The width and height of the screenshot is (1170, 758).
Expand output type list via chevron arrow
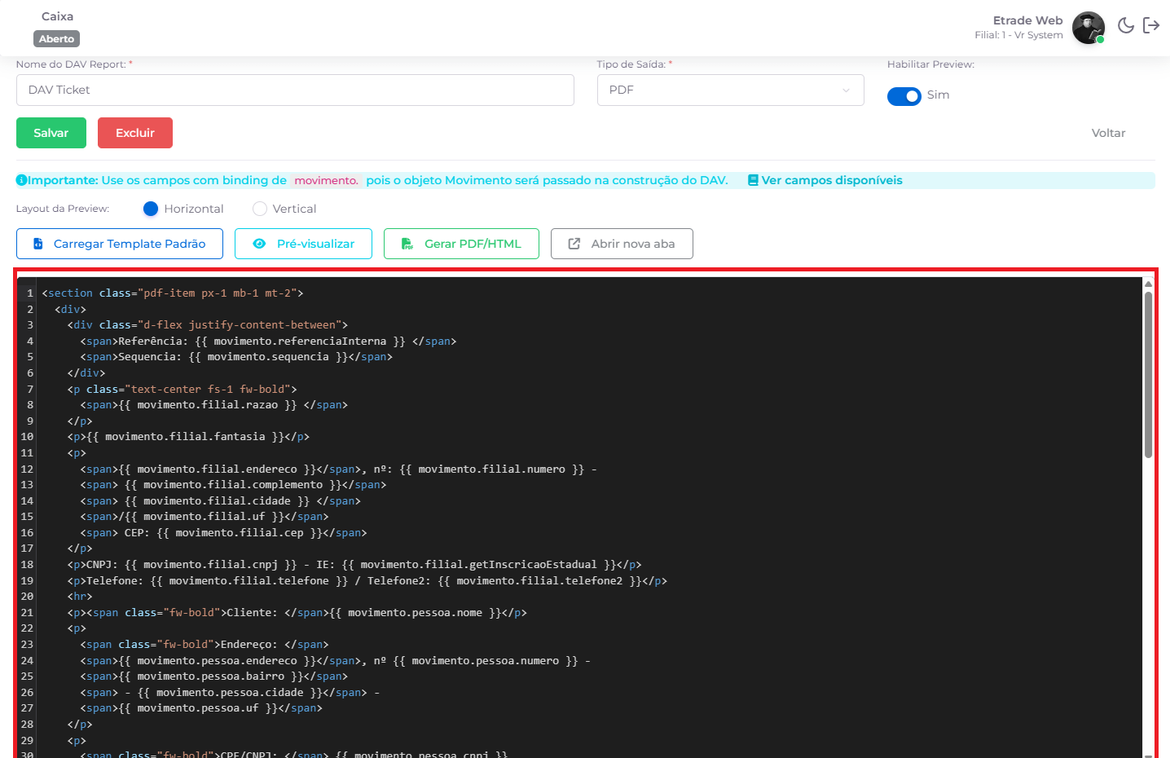[x=847, y=90]
